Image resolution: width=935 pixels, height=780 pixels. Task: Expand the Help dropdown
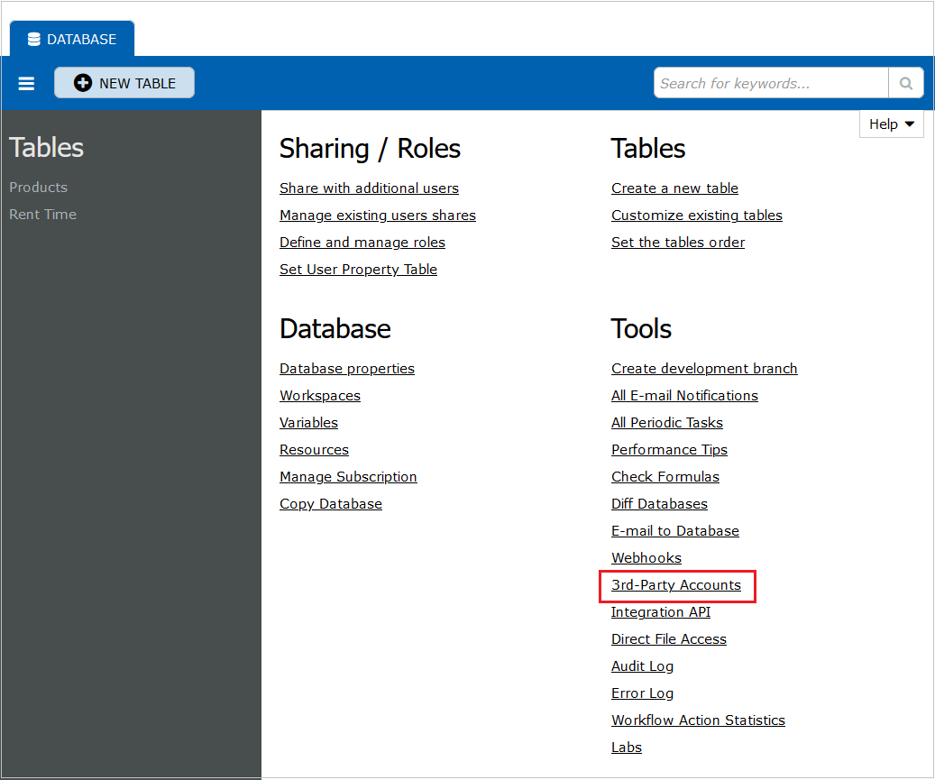(x=891, y=124)
